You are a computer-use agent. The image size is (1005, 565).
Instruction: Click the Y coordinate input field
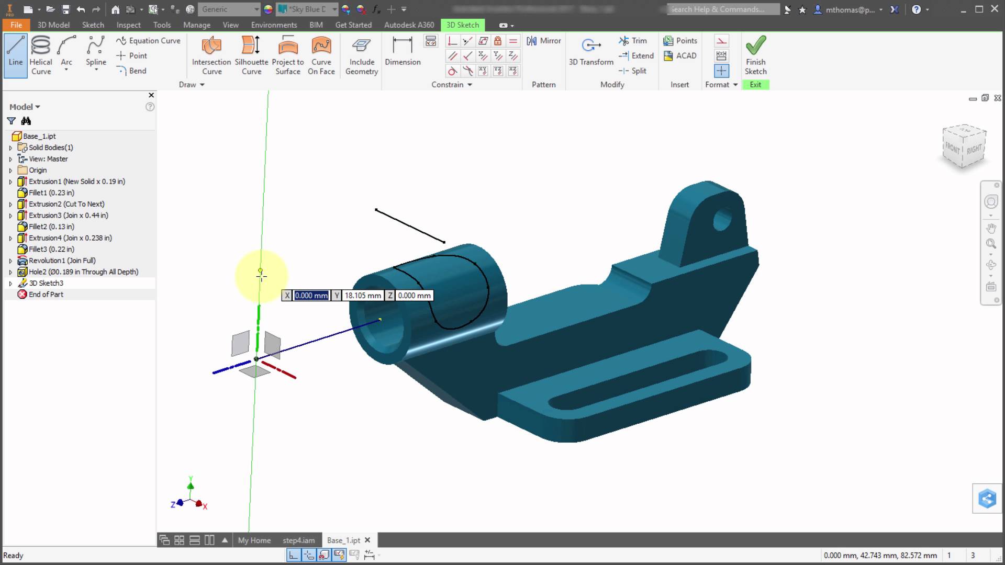click(362, 295)
